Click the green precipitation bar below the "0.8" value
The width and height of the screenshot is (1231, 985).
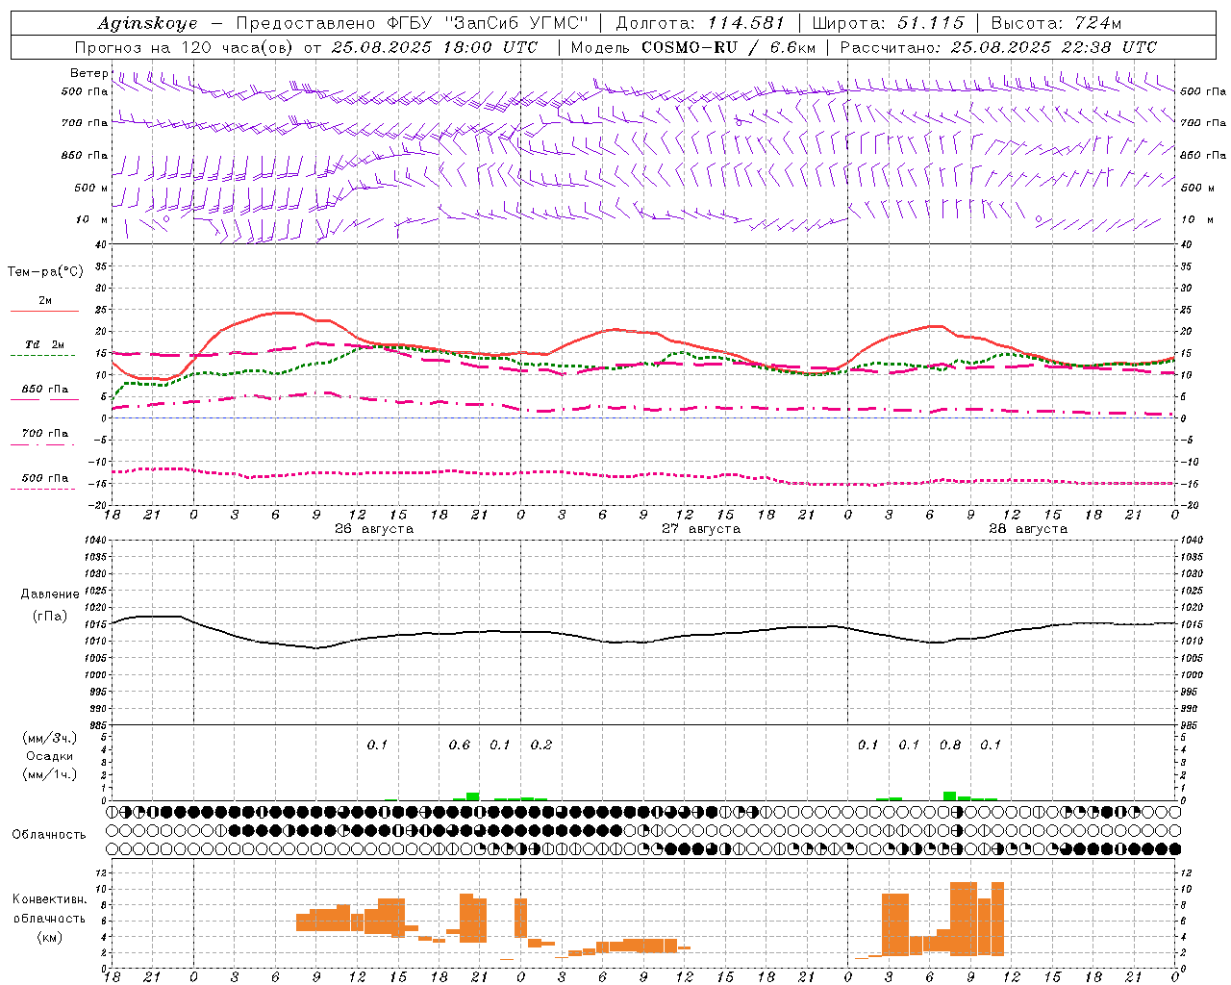(x=950, y=796)
